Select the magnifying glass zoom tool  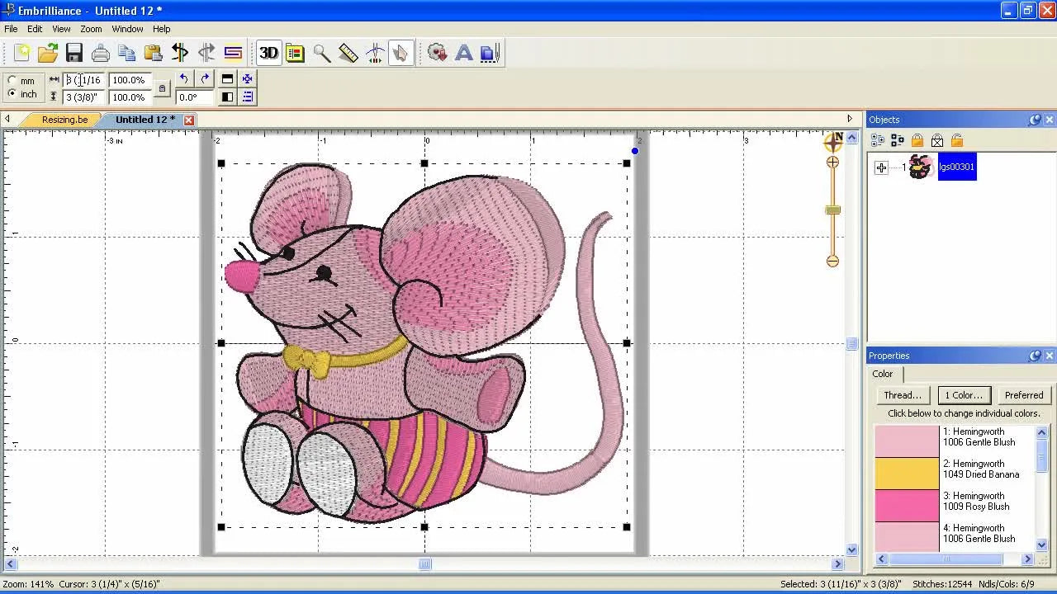(321, 54)
